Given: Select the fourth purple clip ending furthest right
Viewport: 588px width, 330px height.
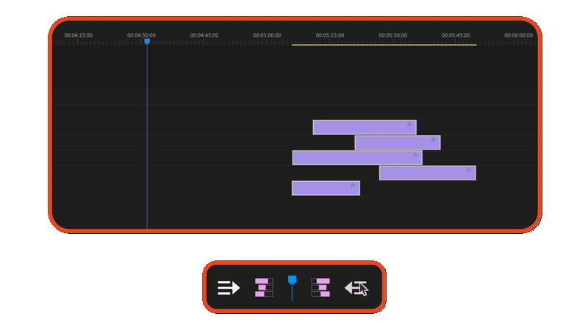Looking at the screenshot, I should 423,173.
